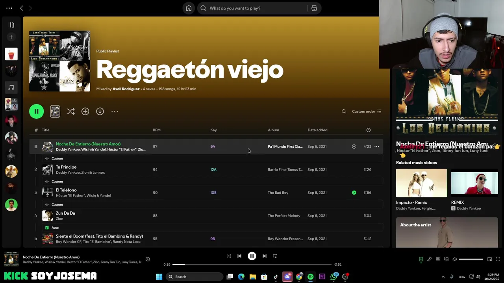504x283 pixels.
Task: Open more options for Noche De Entierro row
Action: (x=377, y=147)
